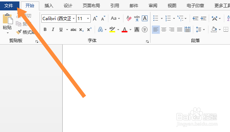Expand the 粘贴 paste options arrow
The image size is (230, 132).
[8, 33]
